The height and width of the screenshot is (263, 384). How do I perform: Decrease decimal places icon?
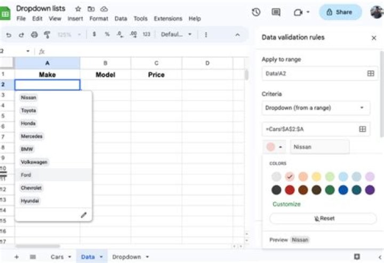pyautogui.click(x=120, y=35)
